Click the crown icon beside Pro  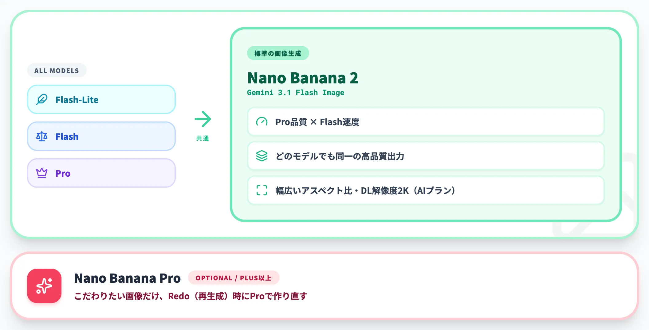tap(42, 173)
